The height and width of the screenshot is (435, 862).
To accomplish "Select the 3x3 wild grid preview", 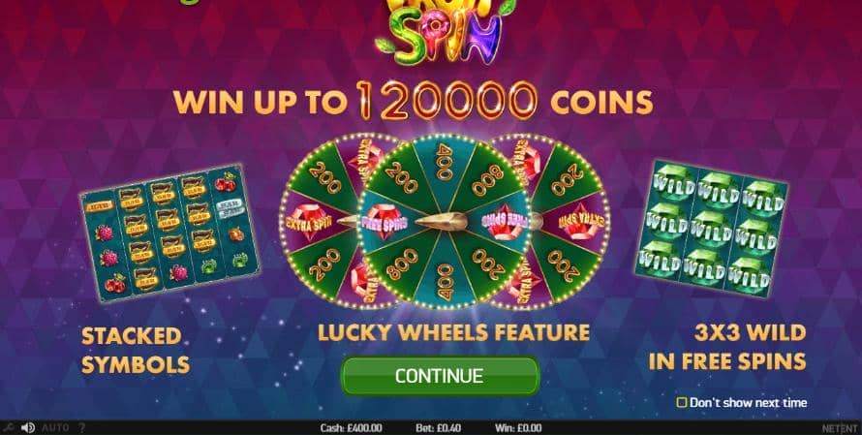I will (x=712, y=229).
